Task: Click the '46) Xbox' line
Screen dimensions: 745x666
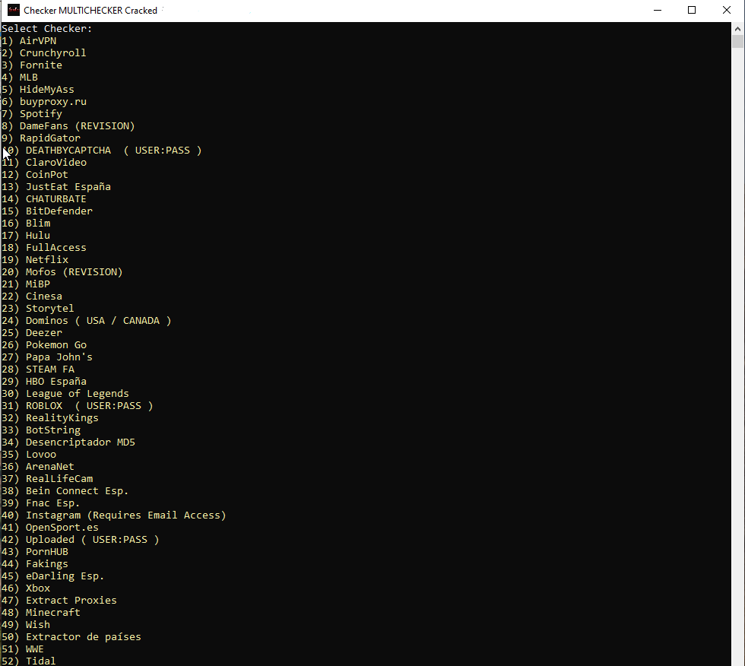Action: [26, 588]
